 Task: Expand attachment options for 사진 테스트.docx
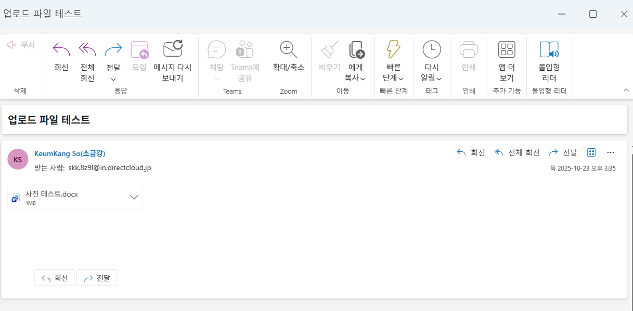[x=134, y=197]
